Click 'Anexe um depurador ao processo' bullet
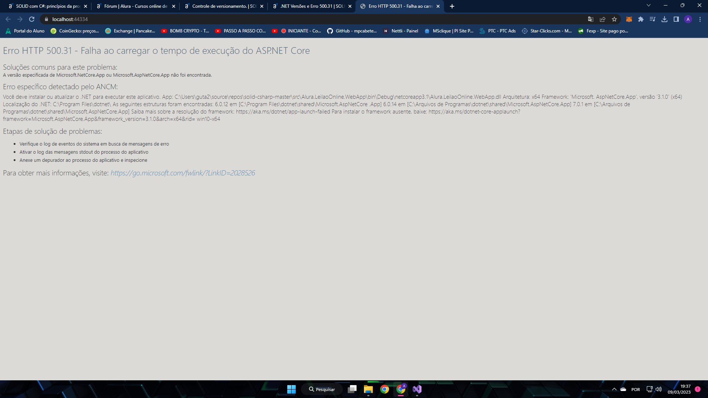This screenshot has width=708, height=398. (x=83, y=160)
